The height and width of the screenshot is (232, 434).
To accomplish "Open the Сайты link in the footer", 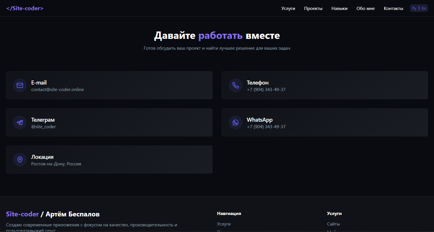I will [x=333, y=224].
